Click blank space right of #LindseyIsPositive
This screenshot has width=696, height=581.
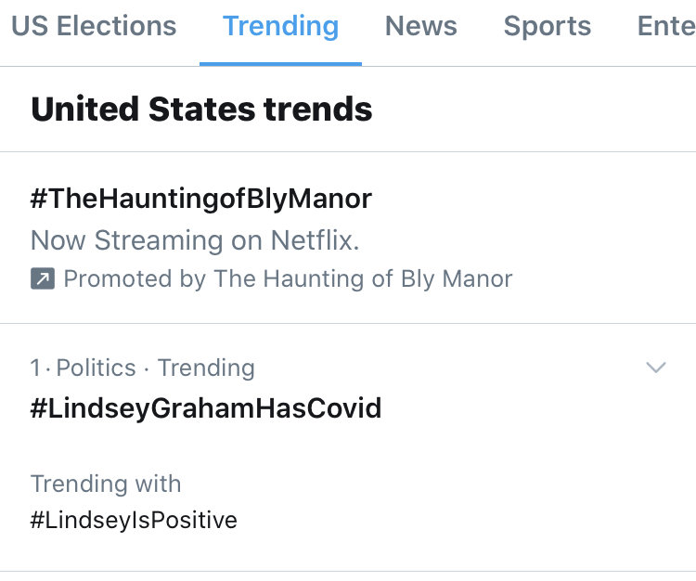coord(464,520)
